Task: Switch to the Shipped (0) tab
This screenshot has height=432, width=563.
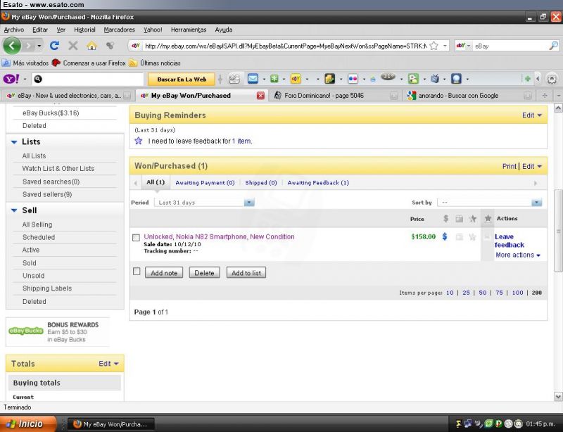Action: (261, 183)
